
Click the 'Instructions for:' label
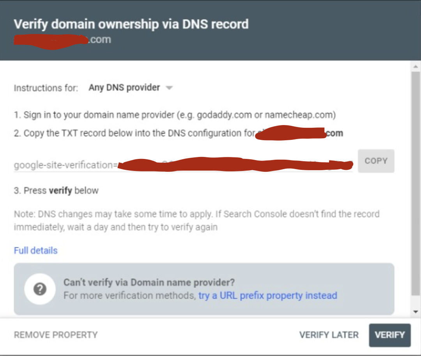(x=46, y=88)
